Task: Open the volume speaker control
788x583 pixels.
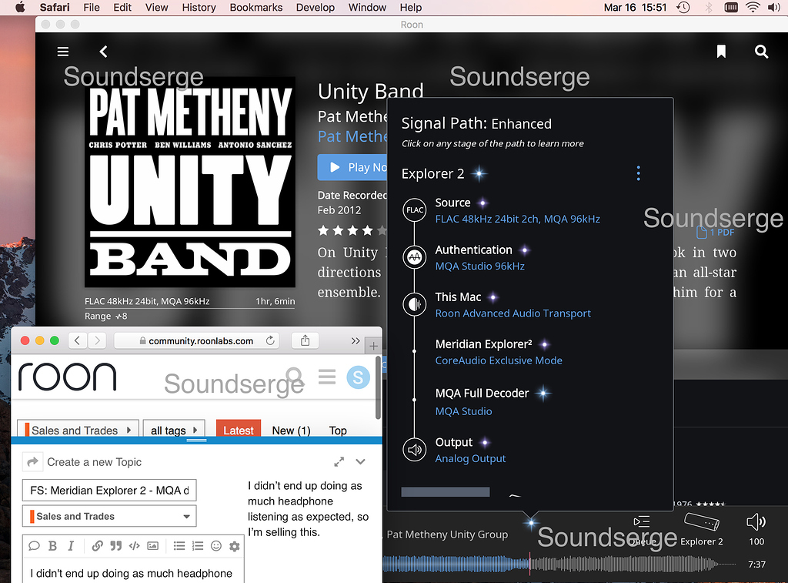Action: pyautogui.click(x=756, y=523)
